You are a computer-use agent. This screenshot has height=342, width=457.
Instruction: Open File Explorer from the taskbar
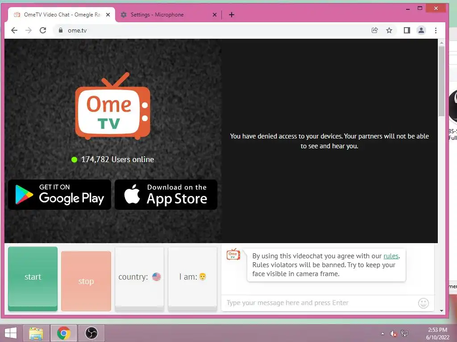(x=36, y=333)
